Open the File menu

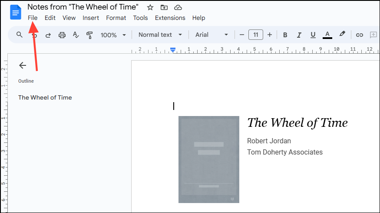pos(33,18)
